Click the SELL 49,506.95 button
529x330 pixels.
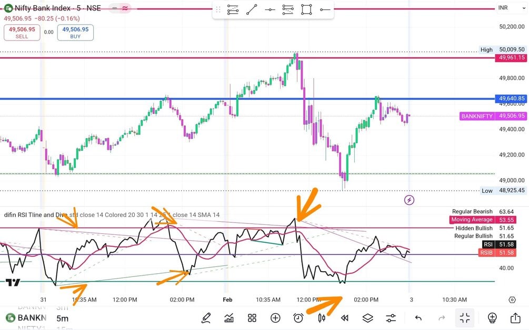pyautogui.click(x=22, y=33)
